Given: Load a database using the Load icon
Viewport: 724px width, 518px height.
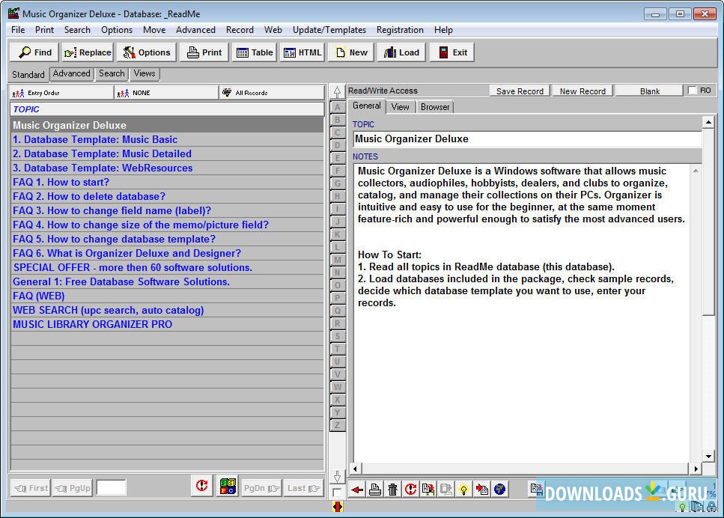Looking at the screenshot, I should [400, 52].
